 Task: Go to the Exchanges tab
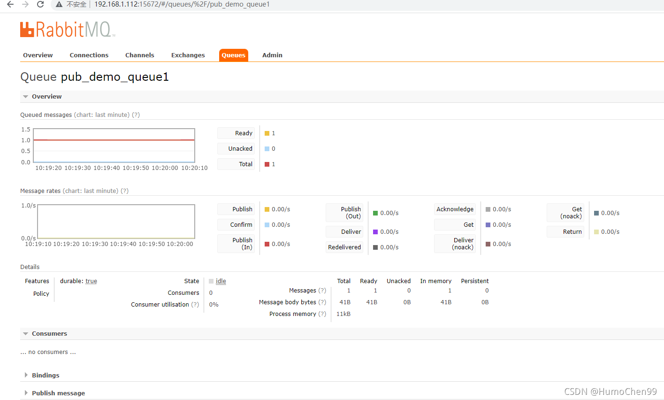[188, 55]
